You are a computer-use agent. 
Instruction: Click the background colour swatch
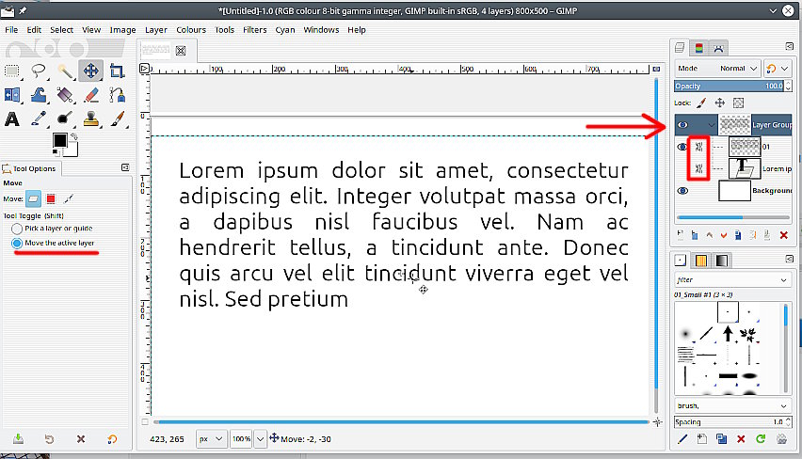tap(72, 150)
